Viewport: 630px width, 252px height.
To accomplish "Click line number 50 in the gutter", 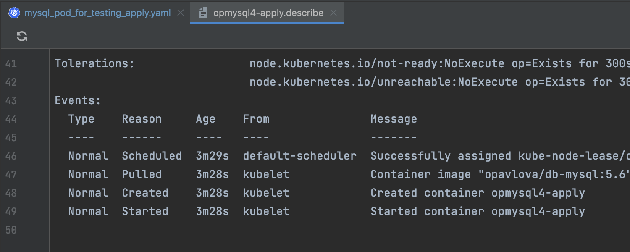I will click(11, 230).
